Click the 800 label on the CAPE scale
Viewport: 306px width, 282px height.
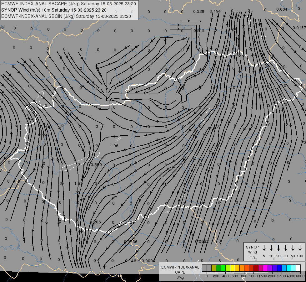coord(244,276)
